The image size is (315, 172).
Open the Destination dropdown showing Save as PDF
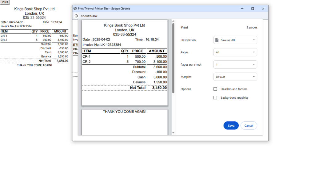tap(235, 40)
